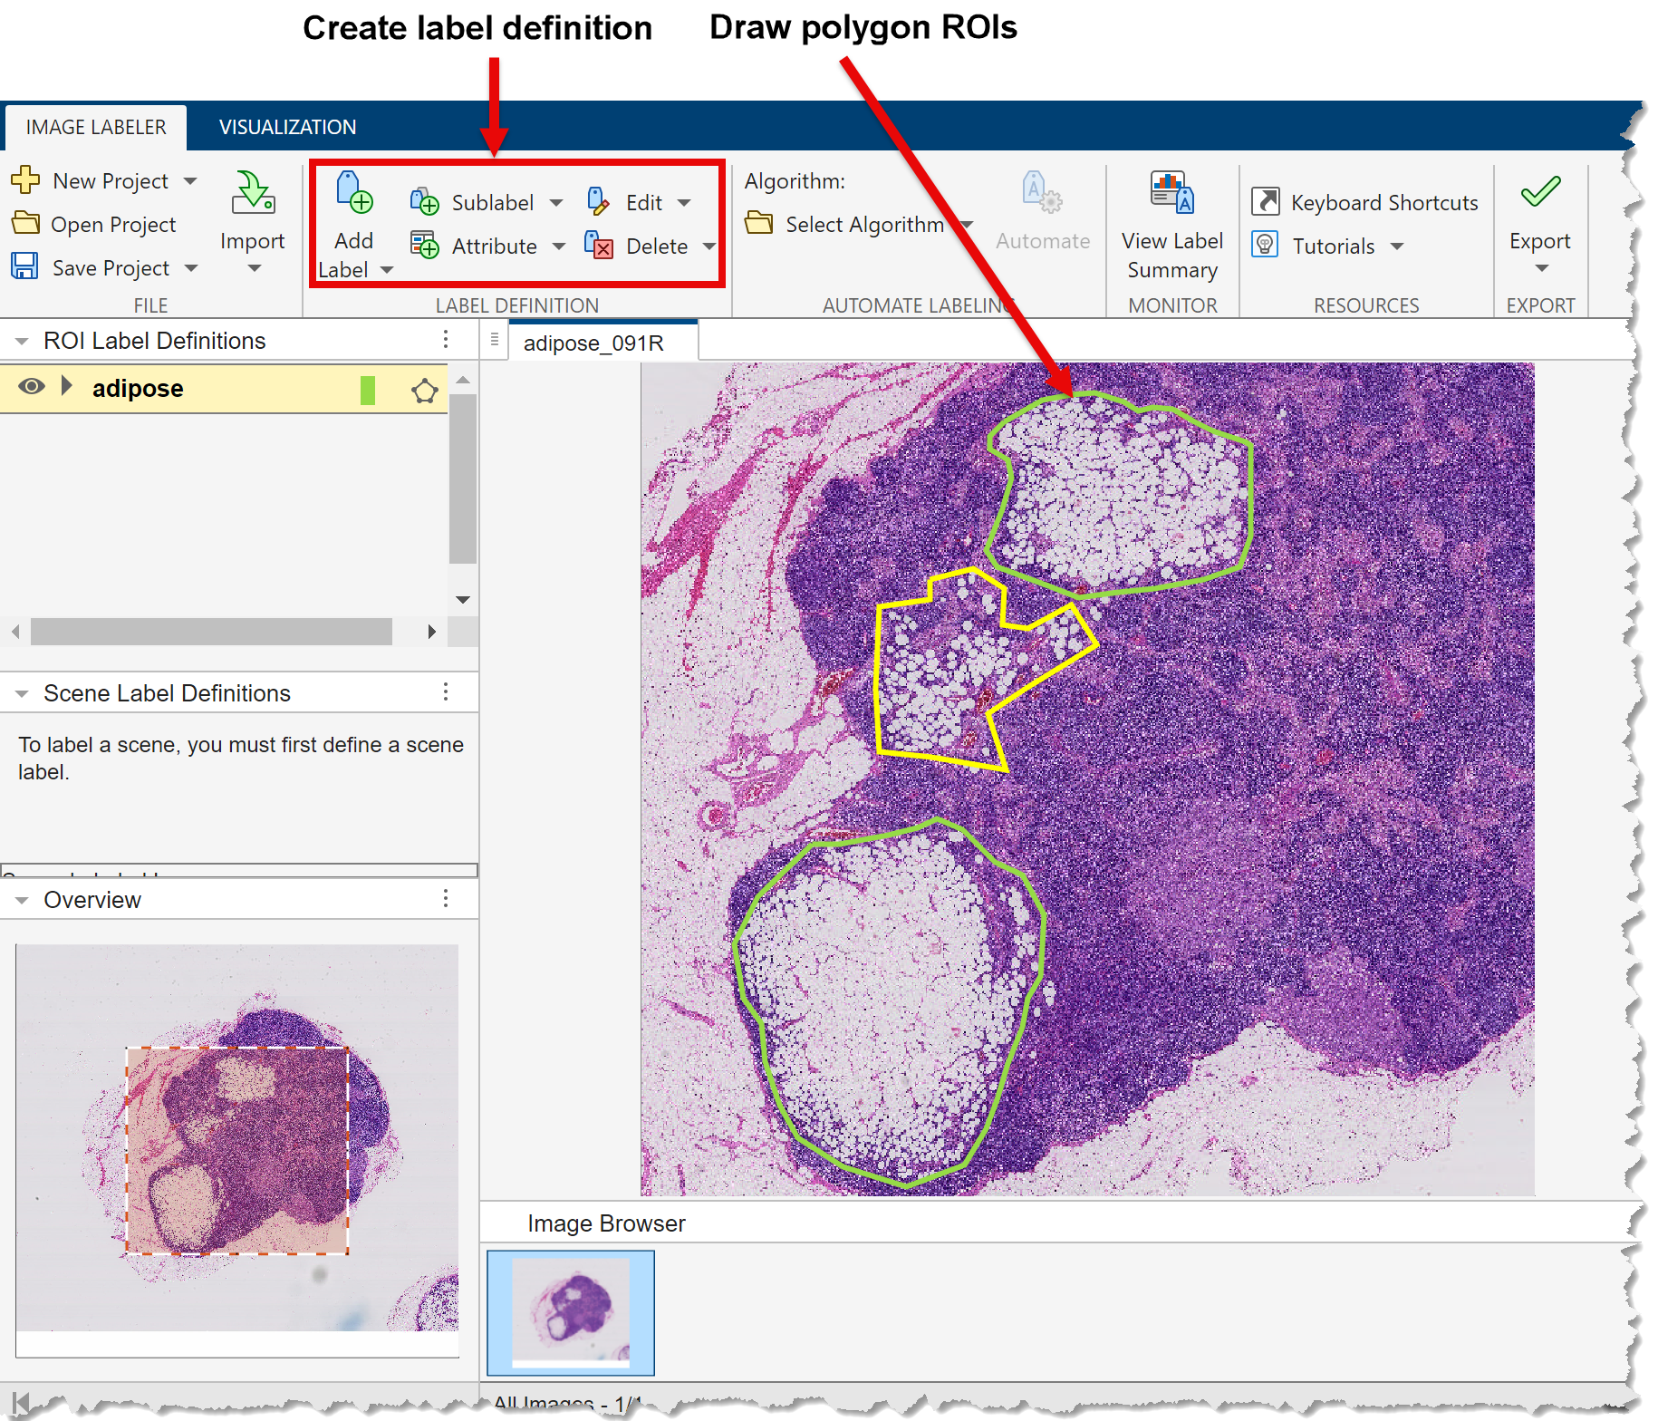Open the Save Project dropdown arrow
Image resolution: width=1658 pixels, height=1421 pixels.
coord(191,267)
